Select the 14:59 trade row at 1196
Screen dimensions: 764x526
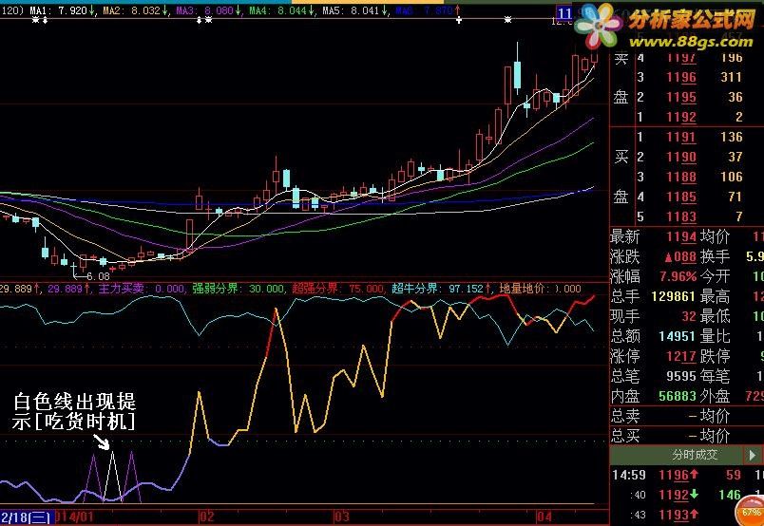tap(687, 475)
